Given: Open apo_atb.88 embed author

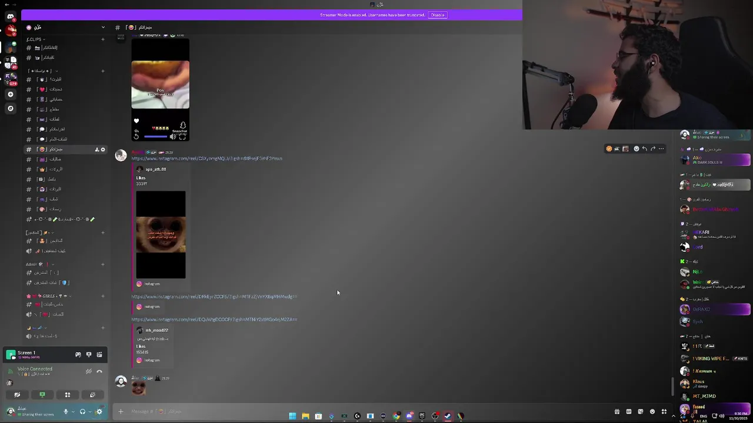Looking at the screenshot, I should click(155, 169).
